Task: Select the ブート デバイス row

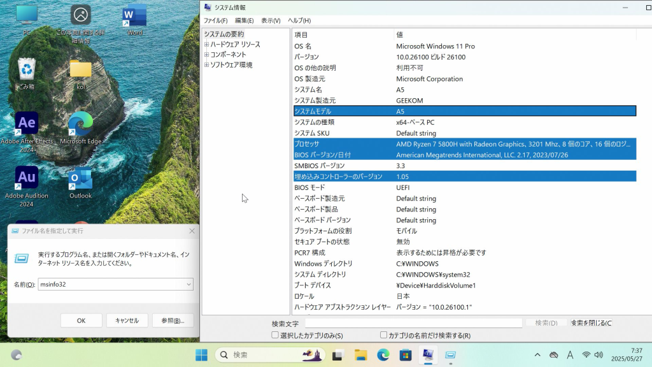Action: pos(465,285)
